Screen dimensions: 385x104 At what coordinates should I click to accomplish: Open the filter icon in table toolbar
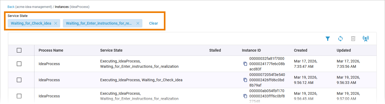(328, 39)
